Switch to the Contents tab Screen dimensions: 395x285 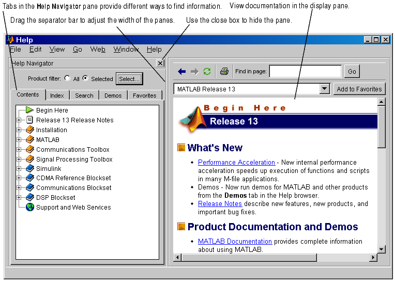(28, 95)
